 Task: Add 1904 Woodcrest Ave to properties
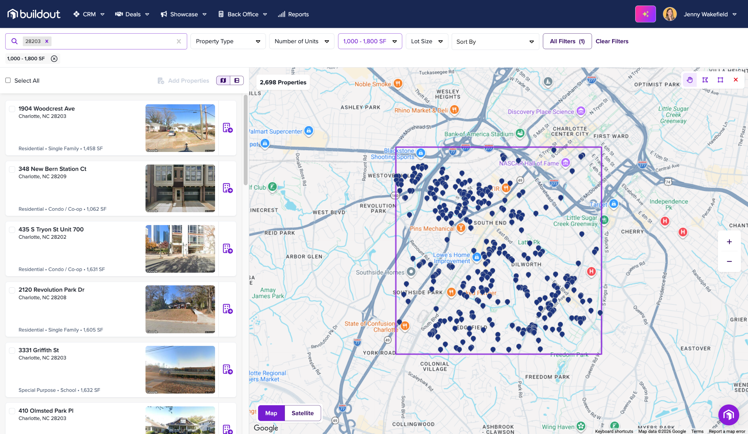228,128
